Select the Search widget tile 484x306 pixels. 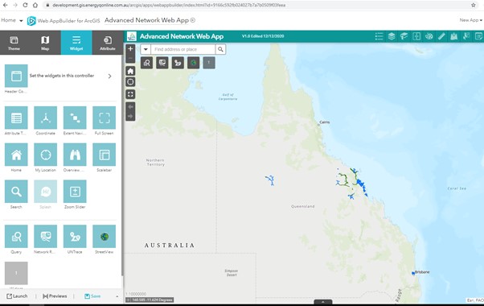(x=16, y=192)
